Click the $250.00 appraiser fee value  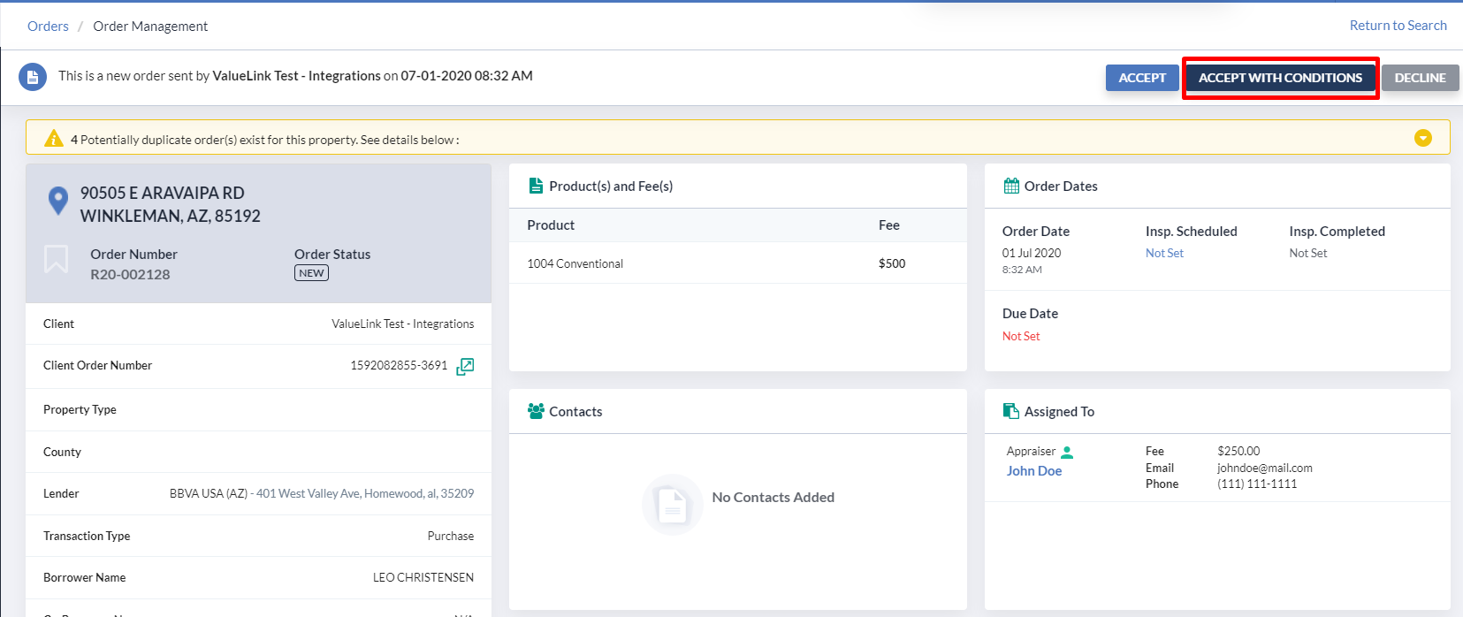pyautogui.click(x=1238, y=451)
